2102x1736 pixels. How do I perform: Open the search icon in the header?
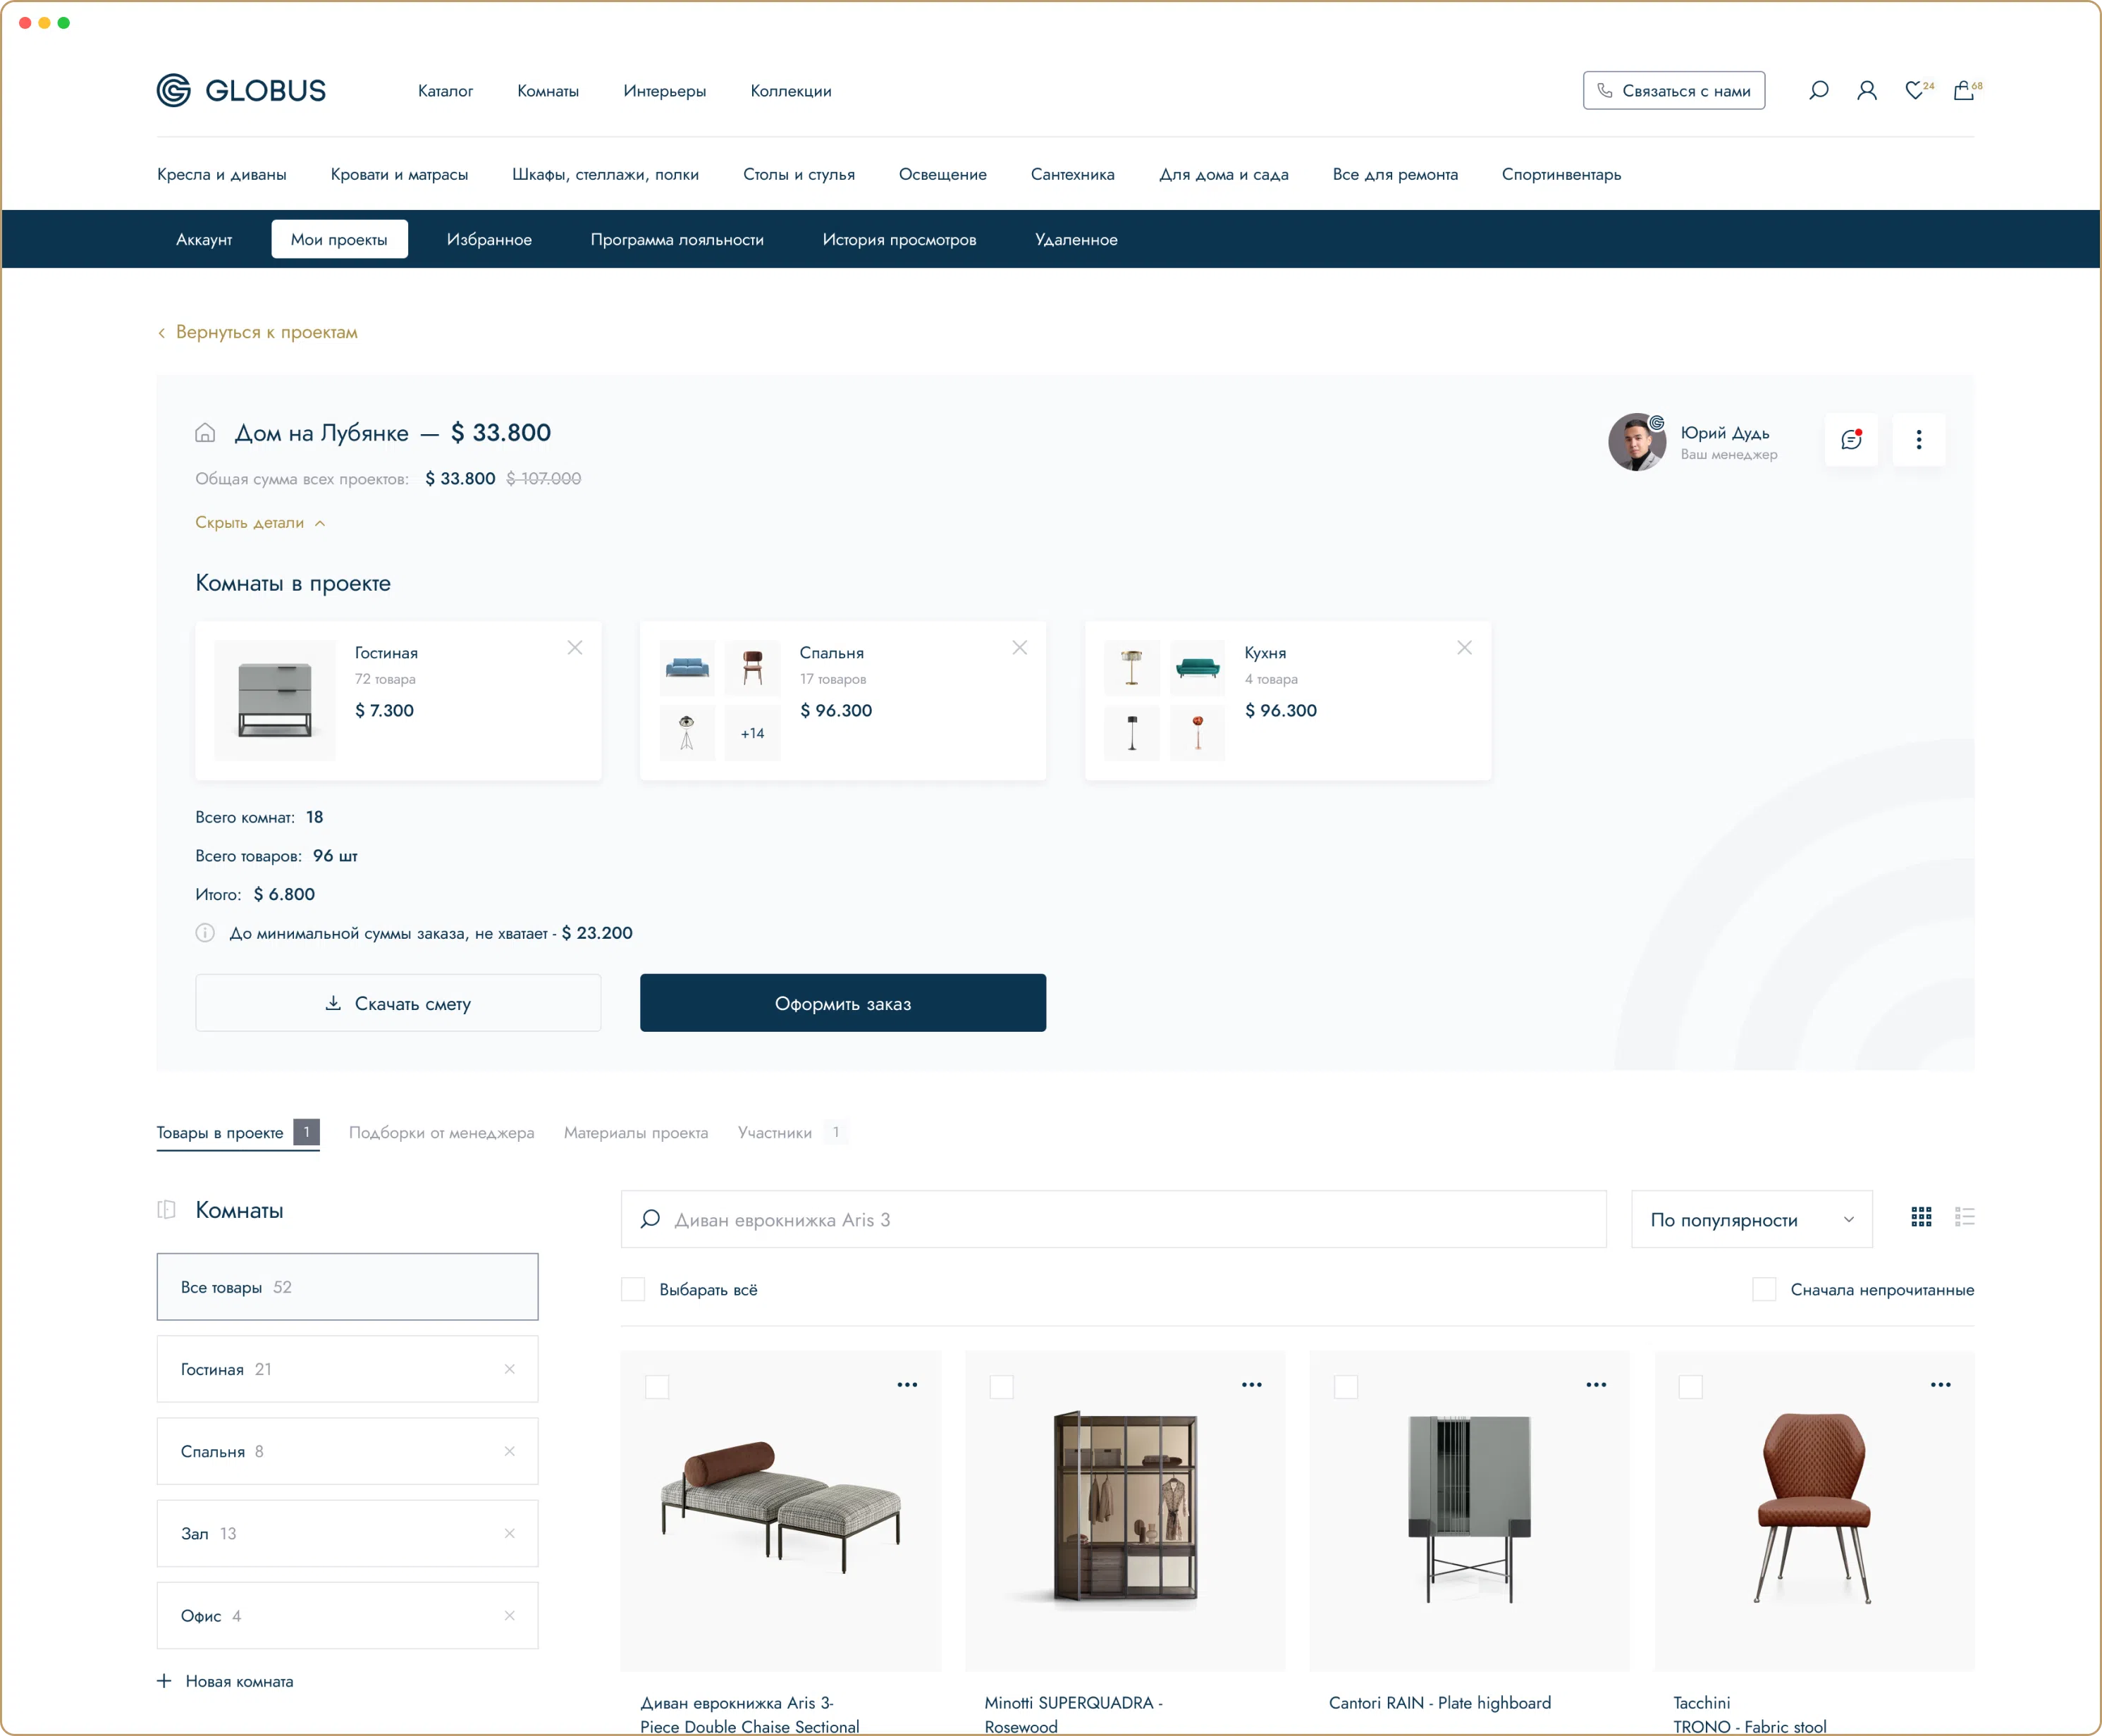[x=1818, y=90]
